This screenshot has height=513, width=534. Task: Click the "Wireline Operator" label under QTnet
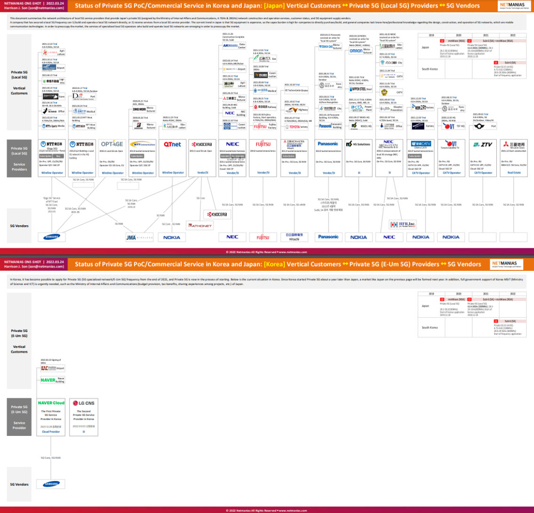[x=173, y=173]
